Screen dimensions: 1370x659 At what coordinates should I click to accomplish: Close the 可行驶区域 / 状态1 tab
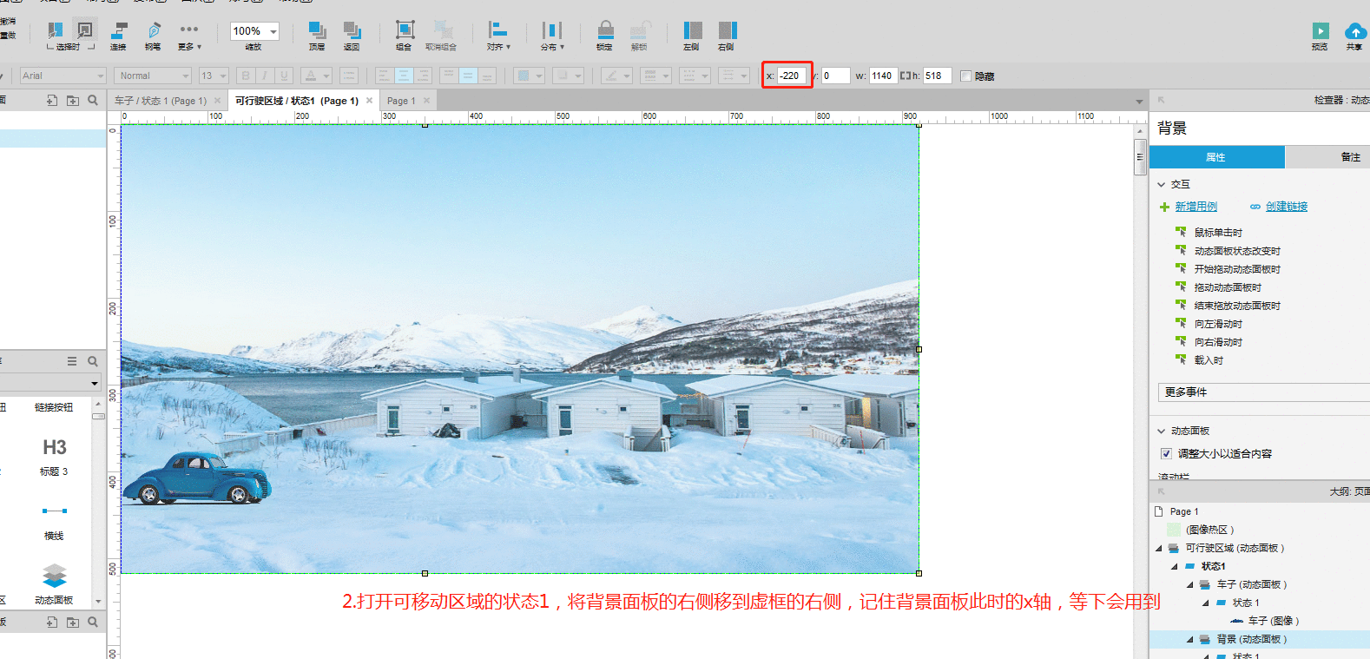369,101
